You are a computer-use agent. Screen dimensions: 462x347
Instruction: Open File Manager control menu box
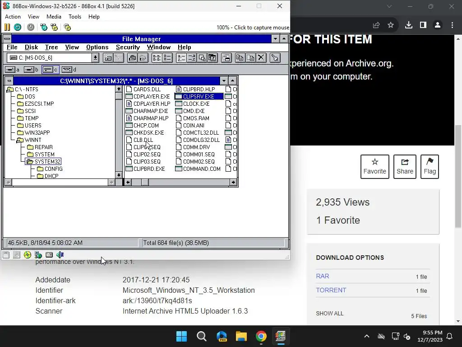(7, 39)
